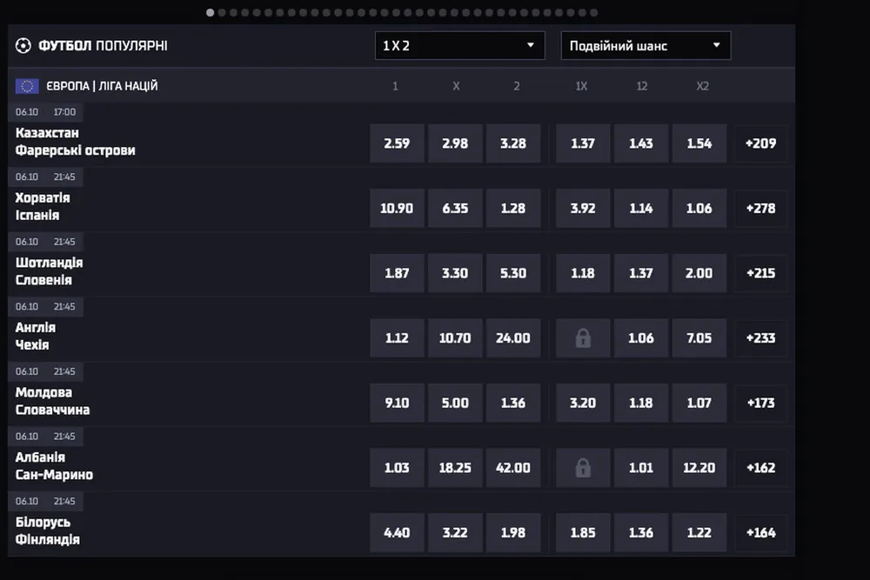Pick draw at 2.98 for Казахстан match
The height and width of the screenshot is (580, 870).
[455, 143]
